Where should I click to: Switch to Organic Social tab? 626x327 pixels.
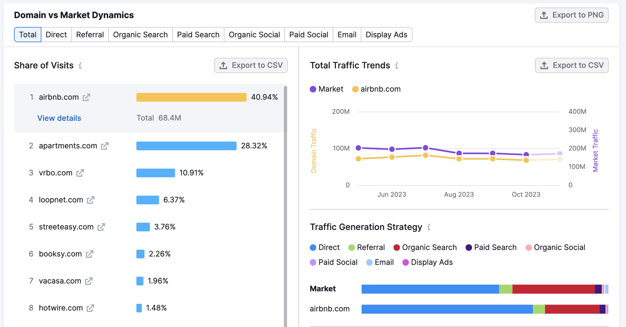(x=254, y=34)
